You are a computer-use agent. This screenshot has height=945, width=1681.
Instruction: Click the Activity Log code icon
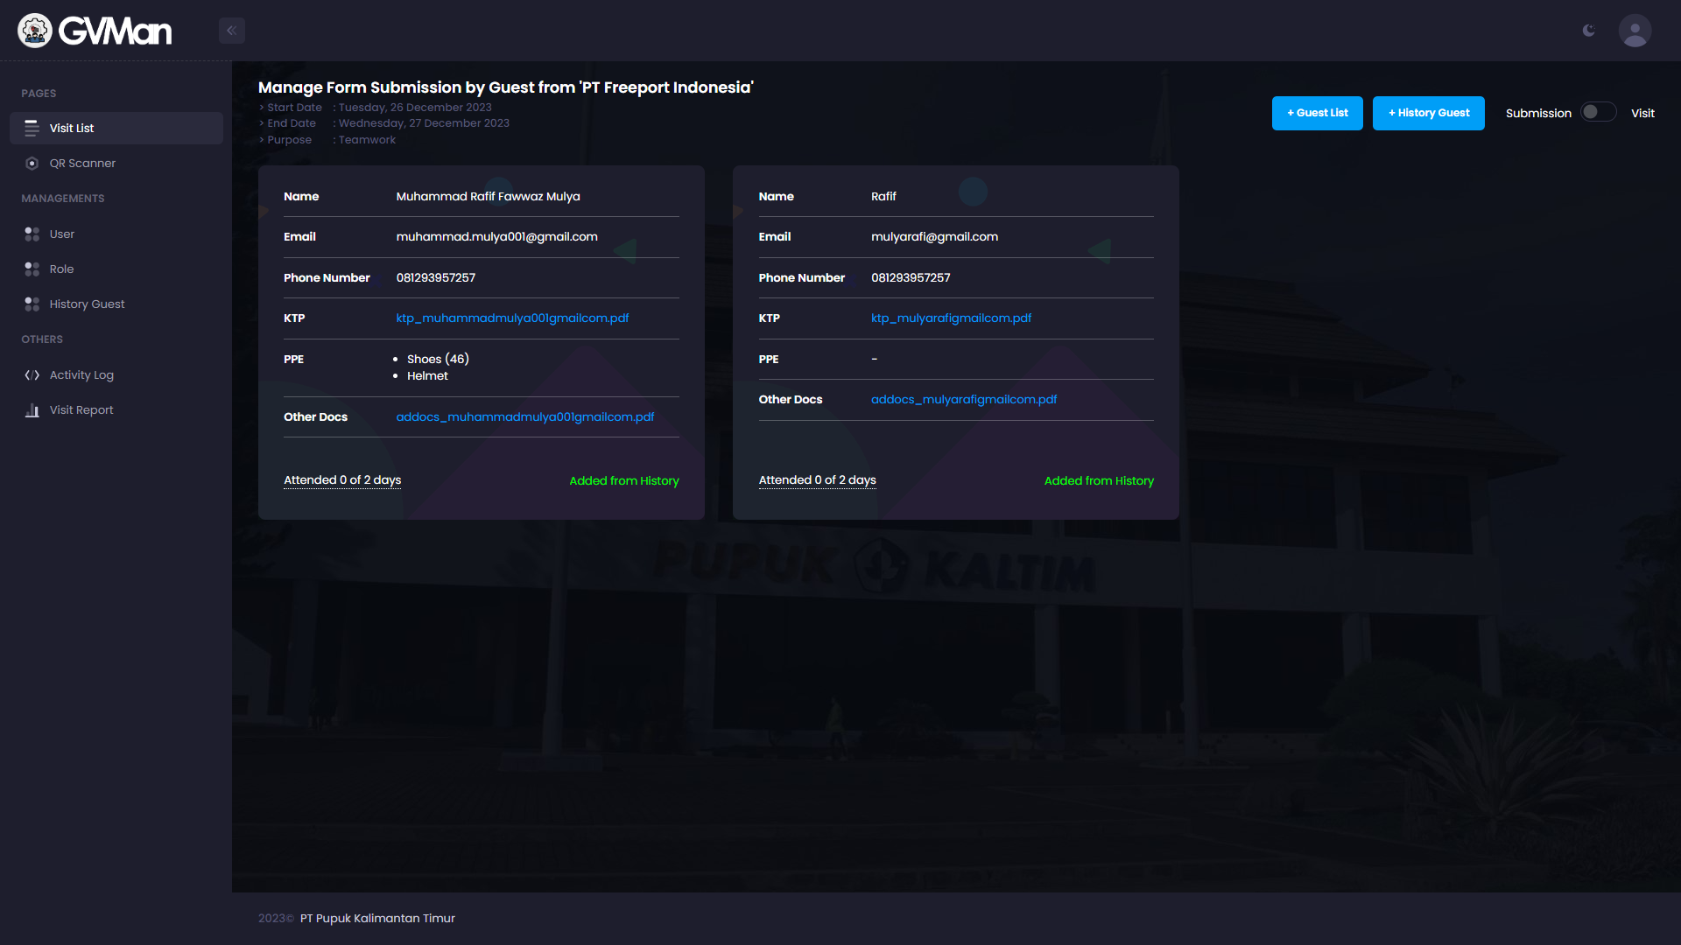[x=32, y=374]
